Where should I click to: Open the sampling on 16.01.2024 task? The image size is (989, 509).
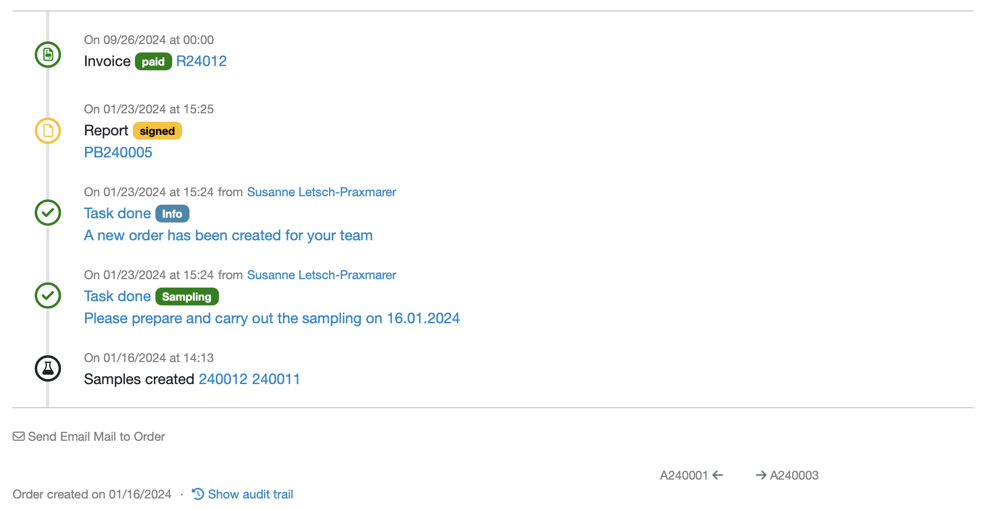[x=271, y=319]
